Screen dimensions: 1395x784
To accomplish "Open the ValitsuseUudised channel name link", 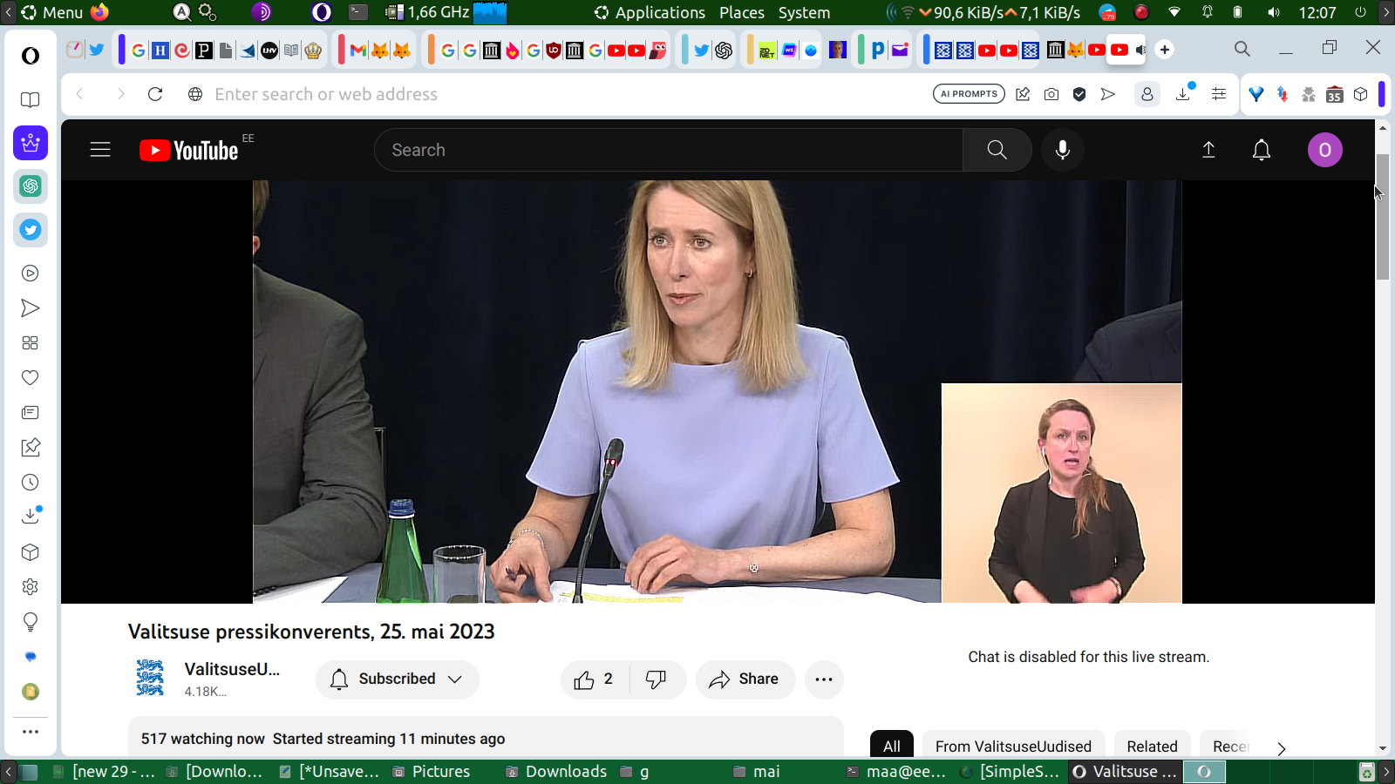I will tap(232, 669).
